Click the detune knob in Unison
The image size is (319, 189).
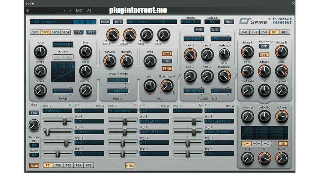(x=110, y=61)
